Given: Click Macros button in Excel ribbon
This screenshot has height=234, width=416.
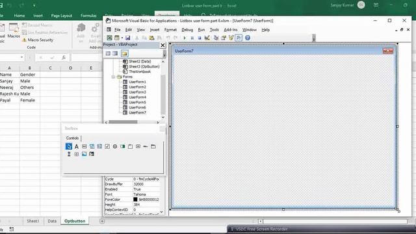Looking at the screenshot, I should coord(14,31).
